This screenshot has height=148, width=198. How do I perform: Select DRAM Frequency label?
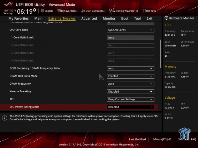coord(20,84)
